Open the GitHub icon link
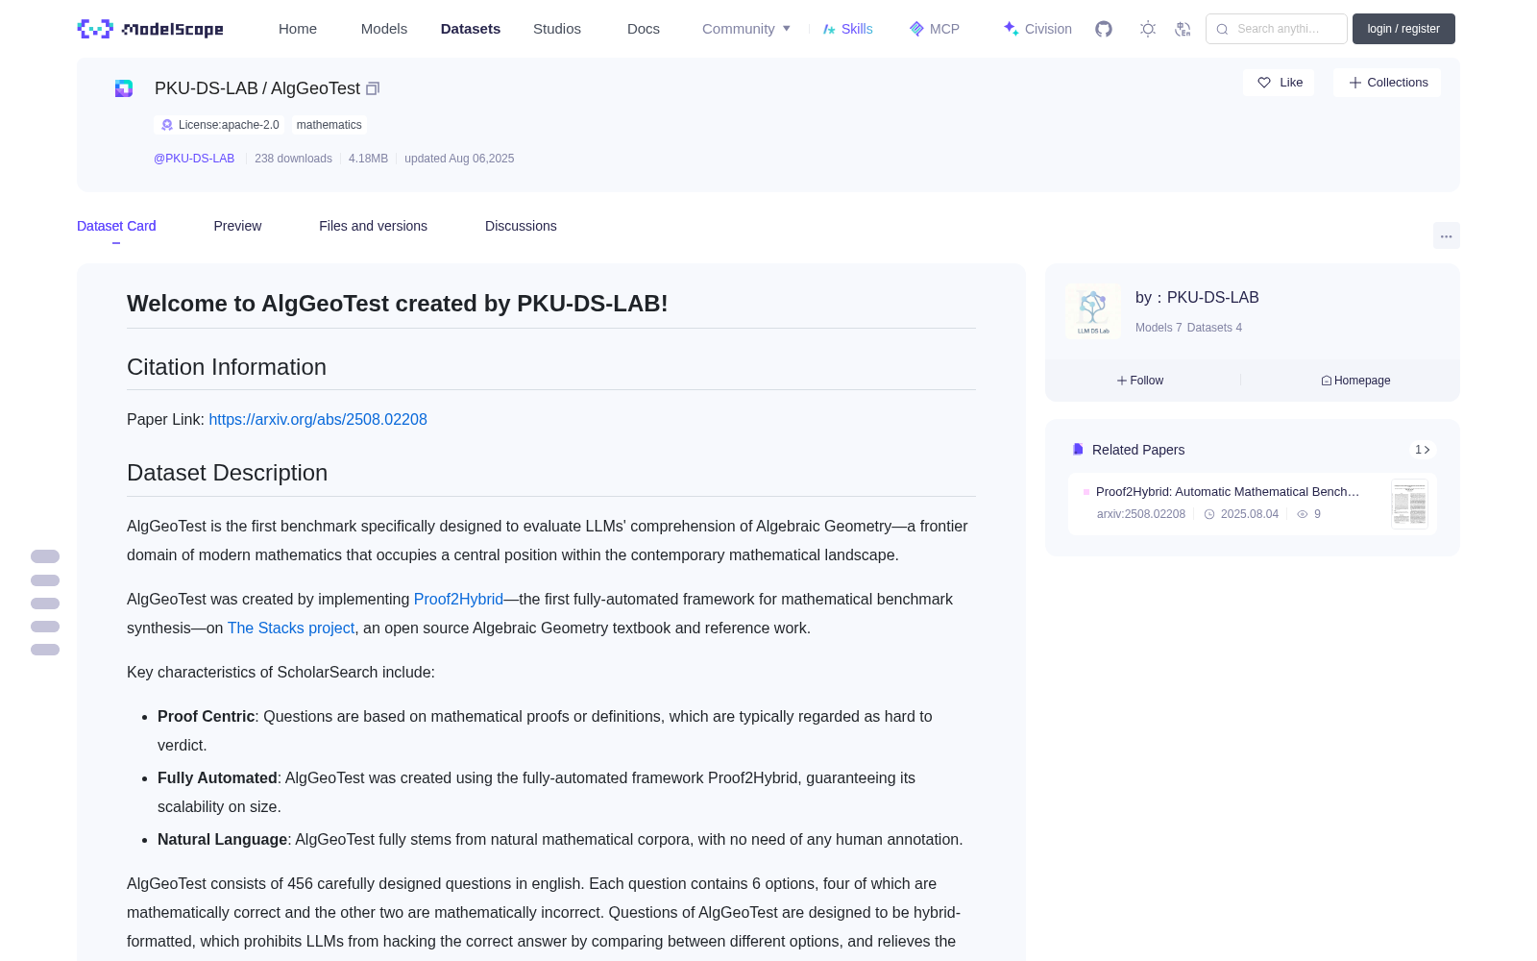1537x961 pixels. 1104,29
